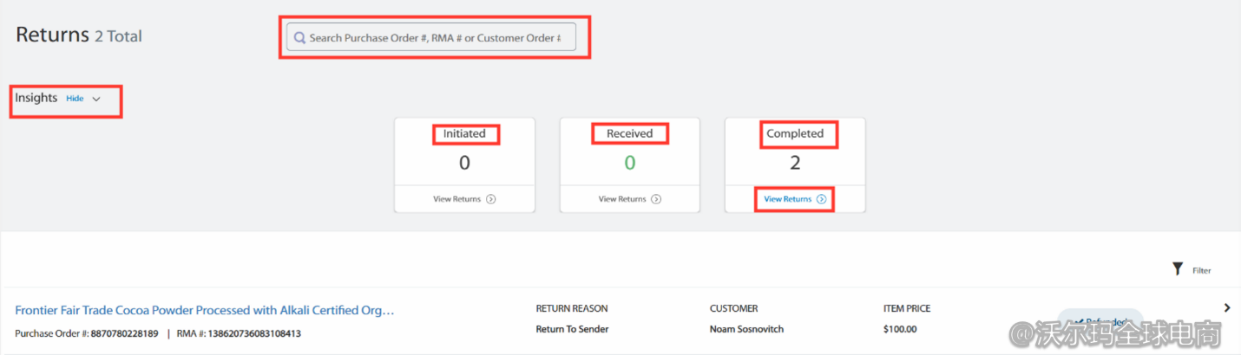View Returns under Initiated
This screenshot has width=1241, height=355.
464,199
